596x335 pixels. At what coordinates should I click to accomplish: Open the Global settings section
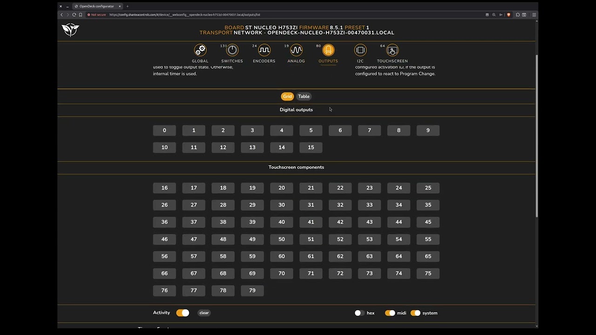coord(200,54)
